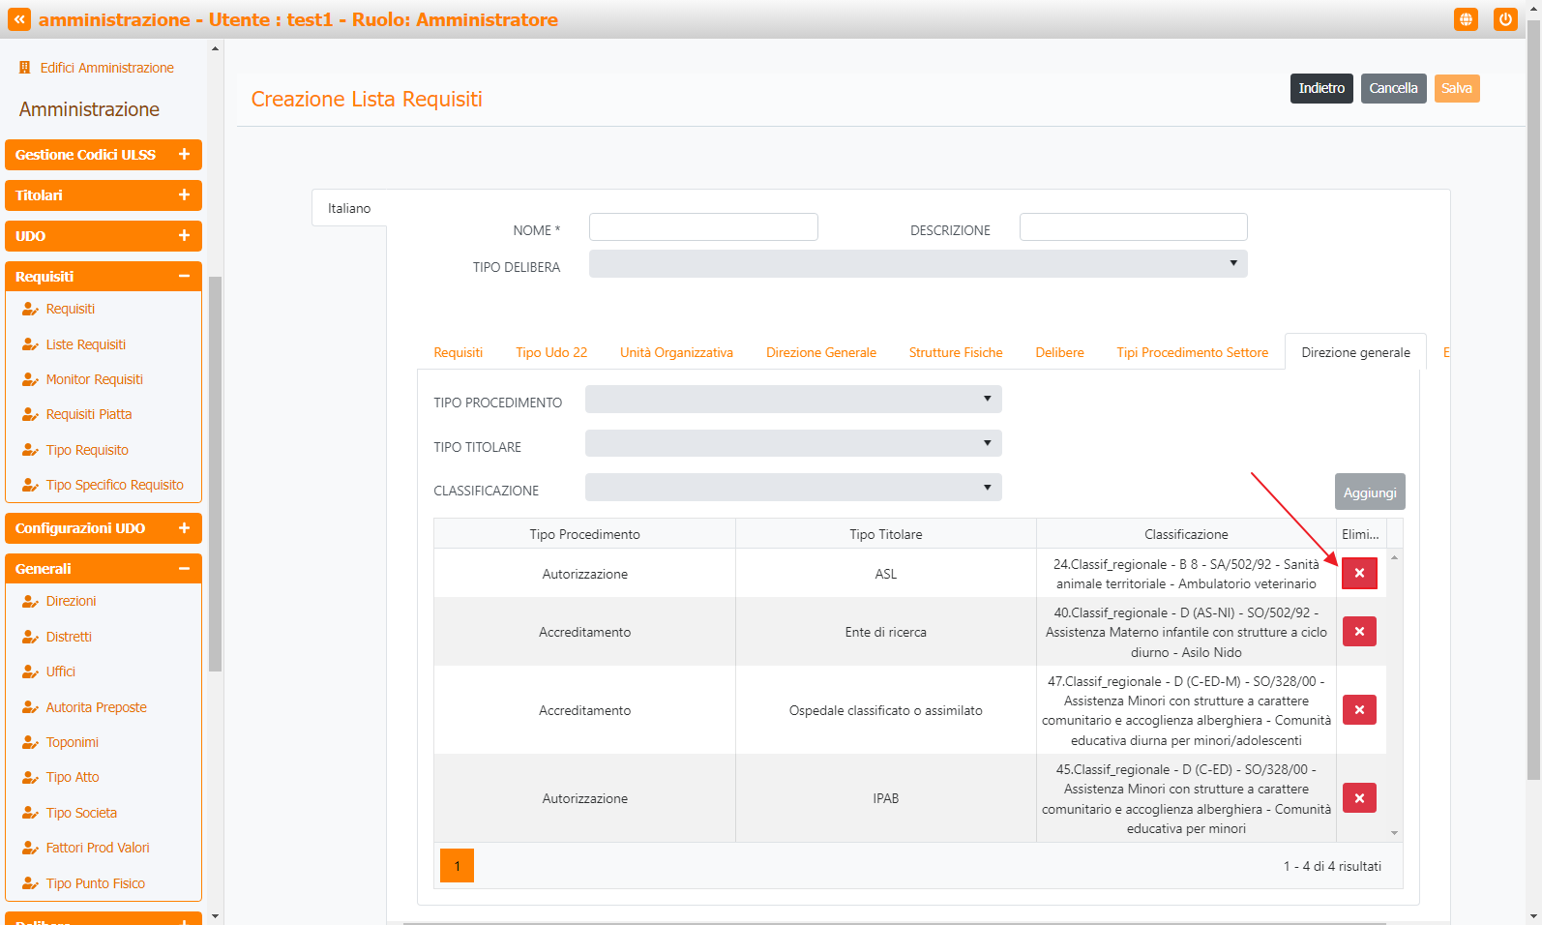Expand the Configurazioni UDO section
1542x925 pixels.
click(104, 528)
